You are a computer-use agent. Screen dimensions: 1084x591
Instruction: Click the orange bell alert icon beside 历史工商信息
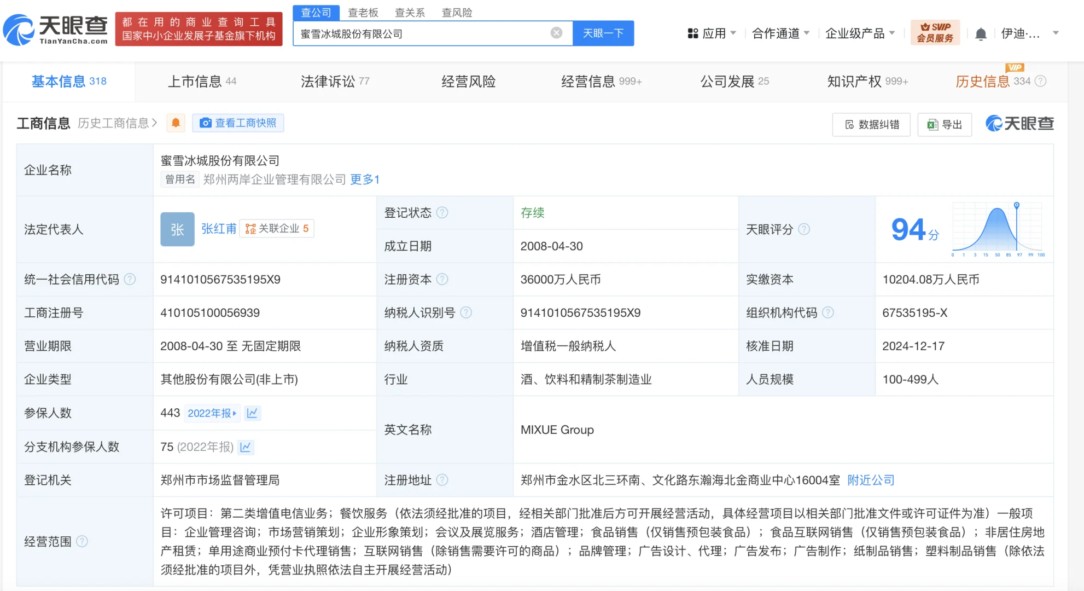[176, 123]
